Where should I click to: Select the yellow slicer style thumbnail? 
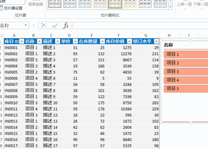[130, 4]
